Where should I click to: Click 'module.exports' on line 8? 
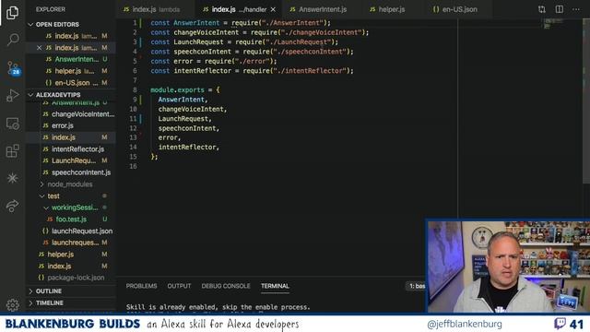coord(177,90)
